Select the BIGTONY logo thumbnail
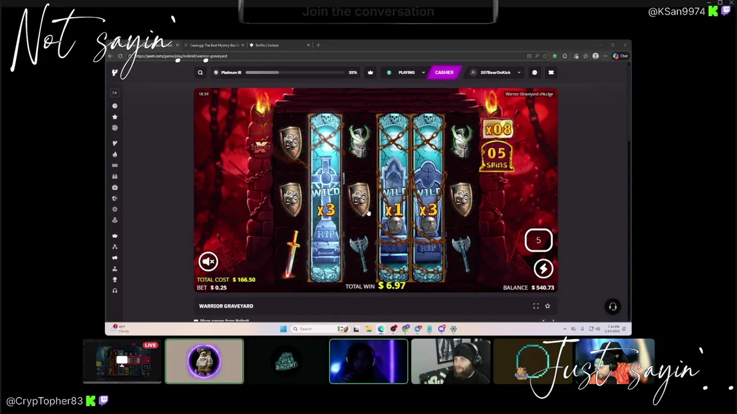 pyautogui.click(x=286, y=361)
